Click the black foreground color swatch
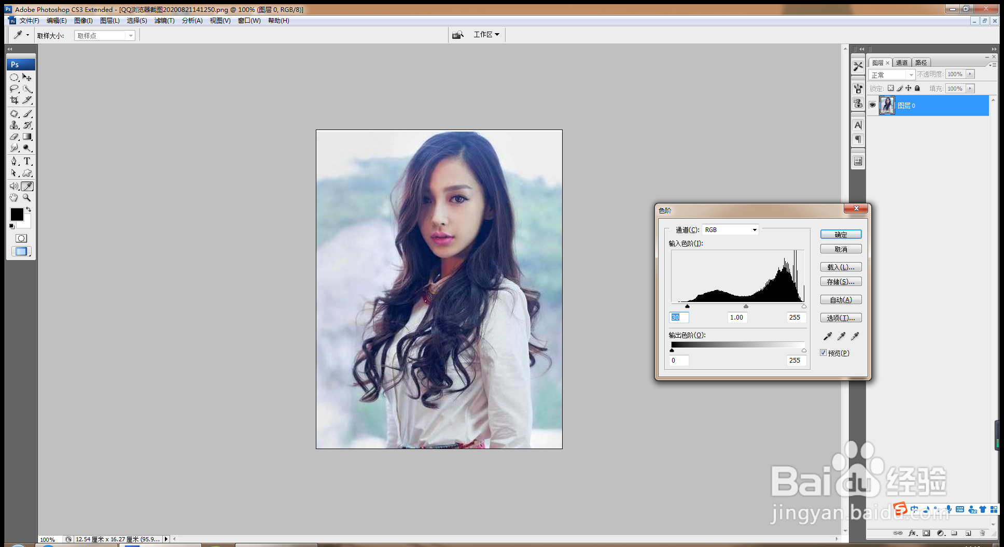This screenshot has height=547, width=1004. click(17, 214)
